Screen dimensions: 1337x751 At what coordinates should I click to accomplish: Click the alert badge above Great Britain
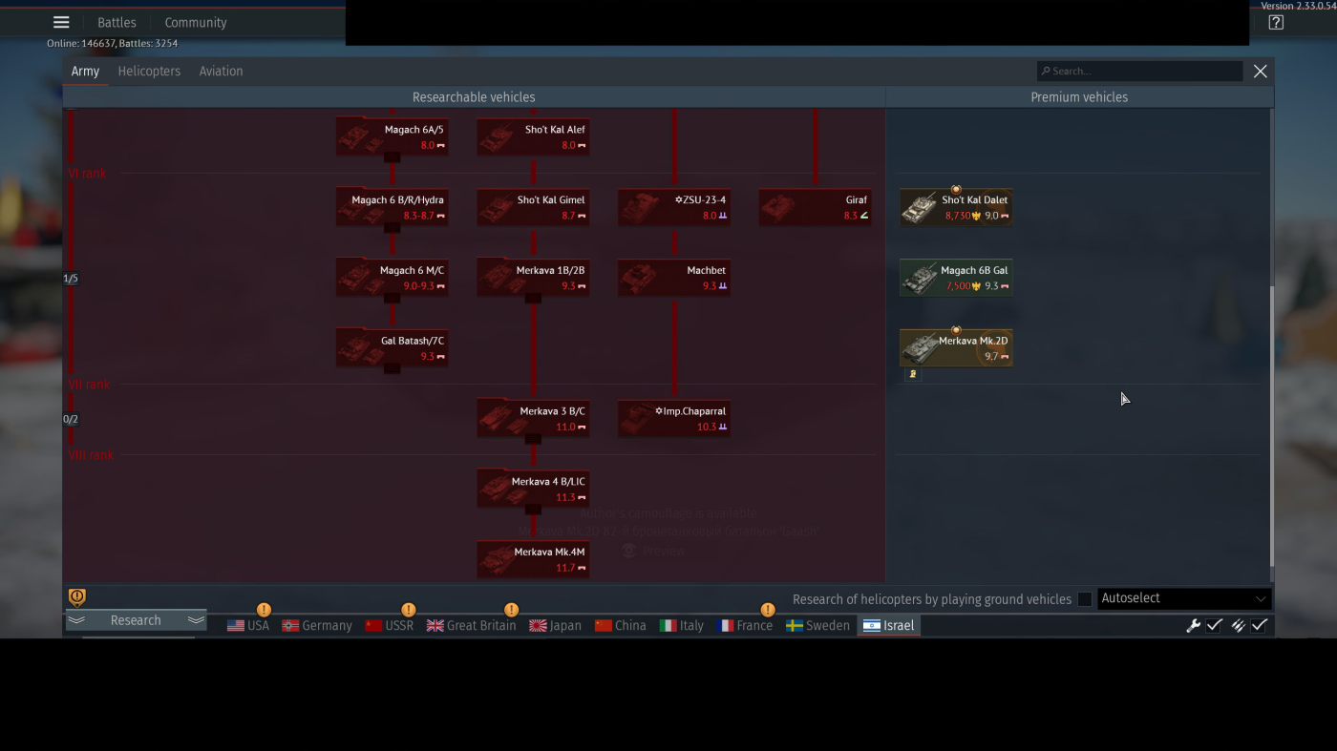[511, 610]
